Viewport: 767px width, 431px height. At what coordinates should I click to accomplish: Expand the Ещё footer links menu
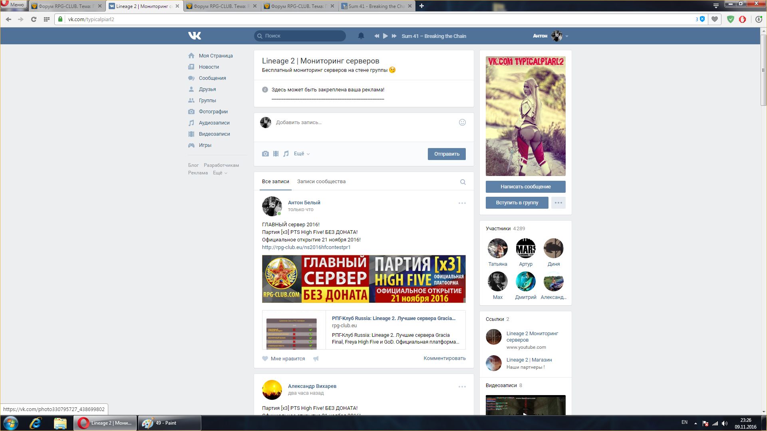220,173
